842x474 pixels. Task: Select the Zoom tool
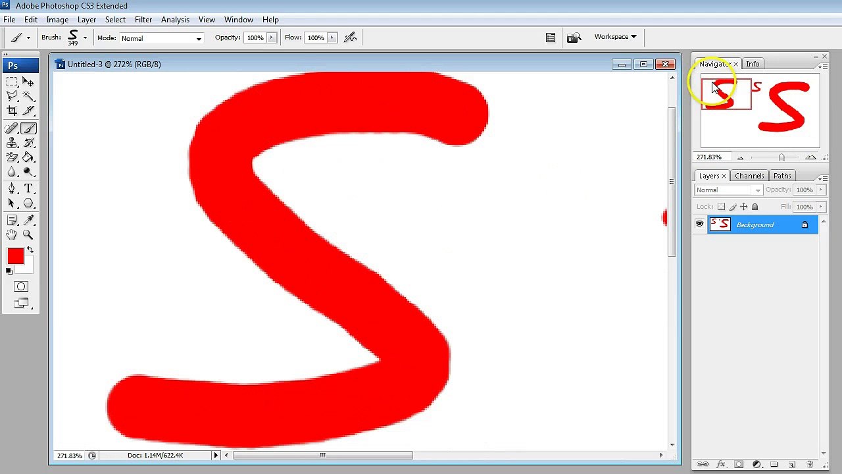[x=28, y=235]
